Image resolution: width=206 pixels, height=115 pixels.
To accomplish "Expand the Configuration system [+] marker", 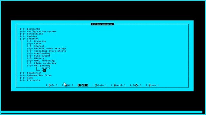I will (22, 31).
